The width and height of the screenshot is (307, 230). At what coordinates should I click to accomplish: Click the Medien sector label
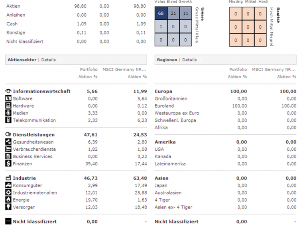point(21,113)
